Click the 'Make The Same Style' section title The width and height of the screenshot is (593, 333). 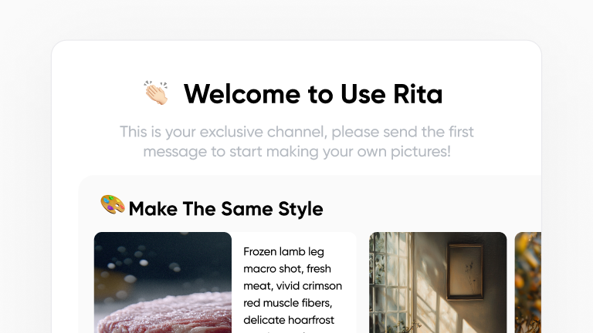[x=225, y=209]
